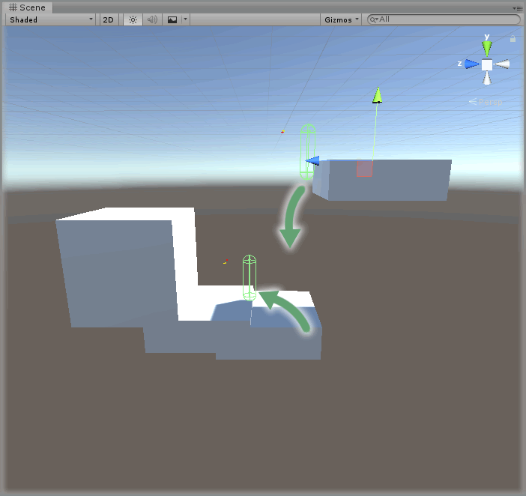Screen dimensions: 526x496
Task: Toggle the view rotation lock icon
Action: coord(513,39)
